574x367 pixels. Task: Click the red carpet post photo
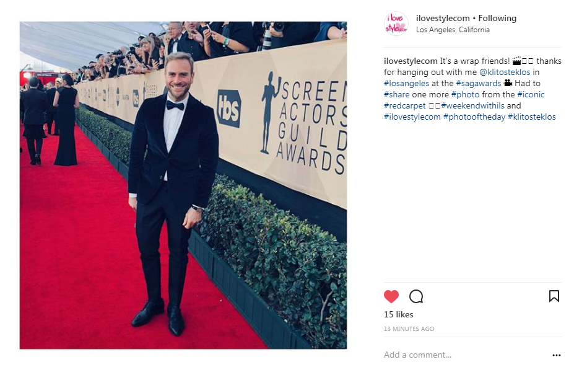[183, 185]
